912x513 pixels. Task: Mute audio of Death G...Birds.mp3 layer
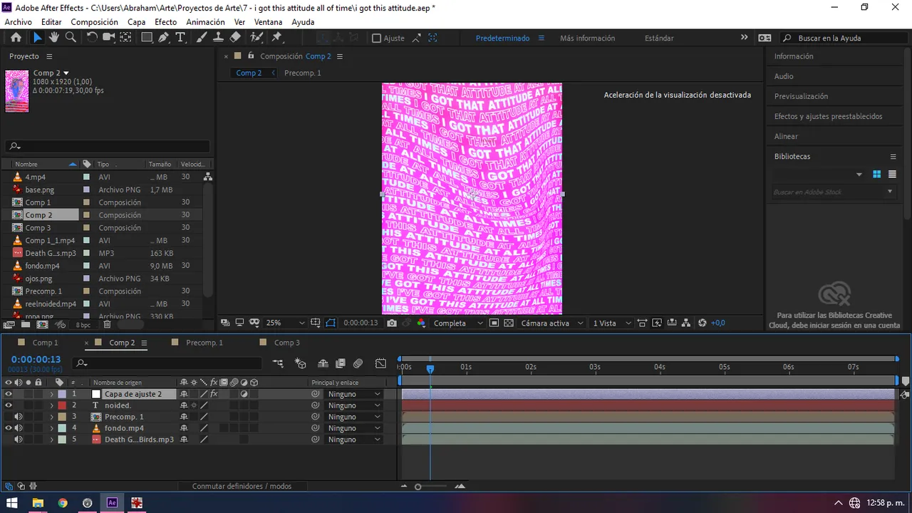pos(19,440)
